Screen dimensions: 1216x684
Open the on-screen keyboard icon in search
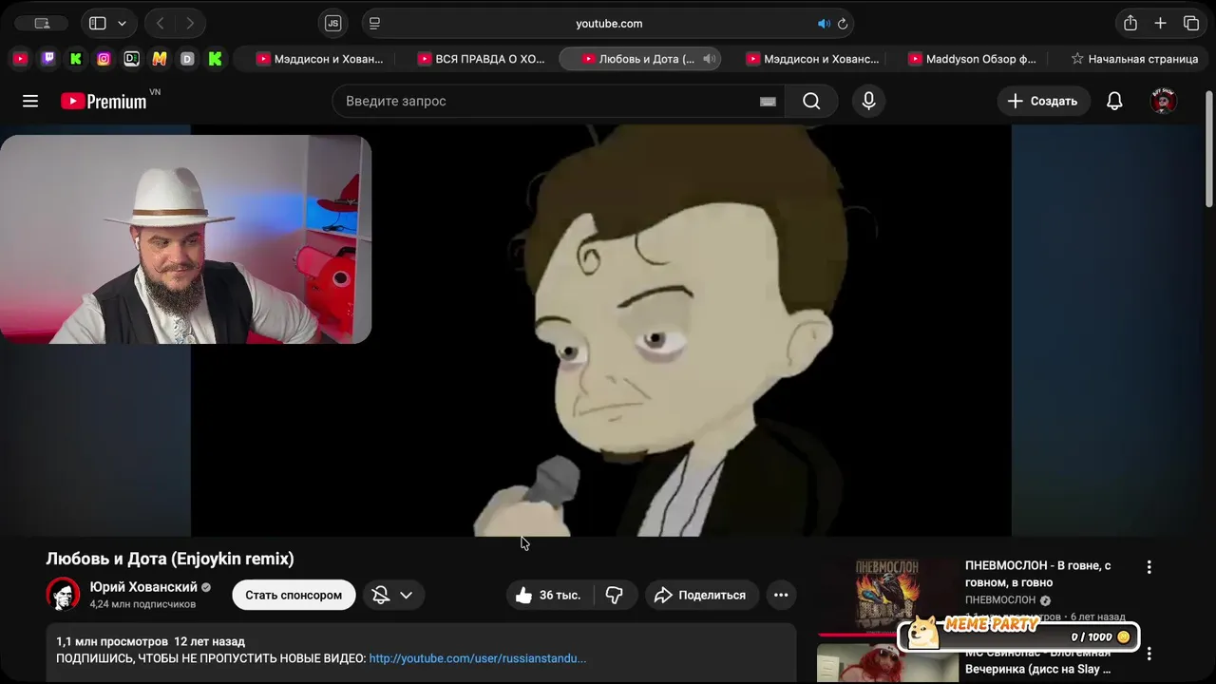pos(768,102)
